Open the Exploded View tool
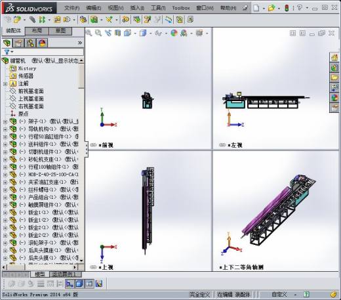 pos(148,20)
